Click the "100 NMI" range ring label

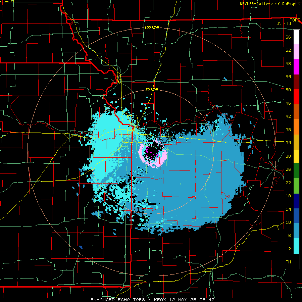tap(152, 28)
